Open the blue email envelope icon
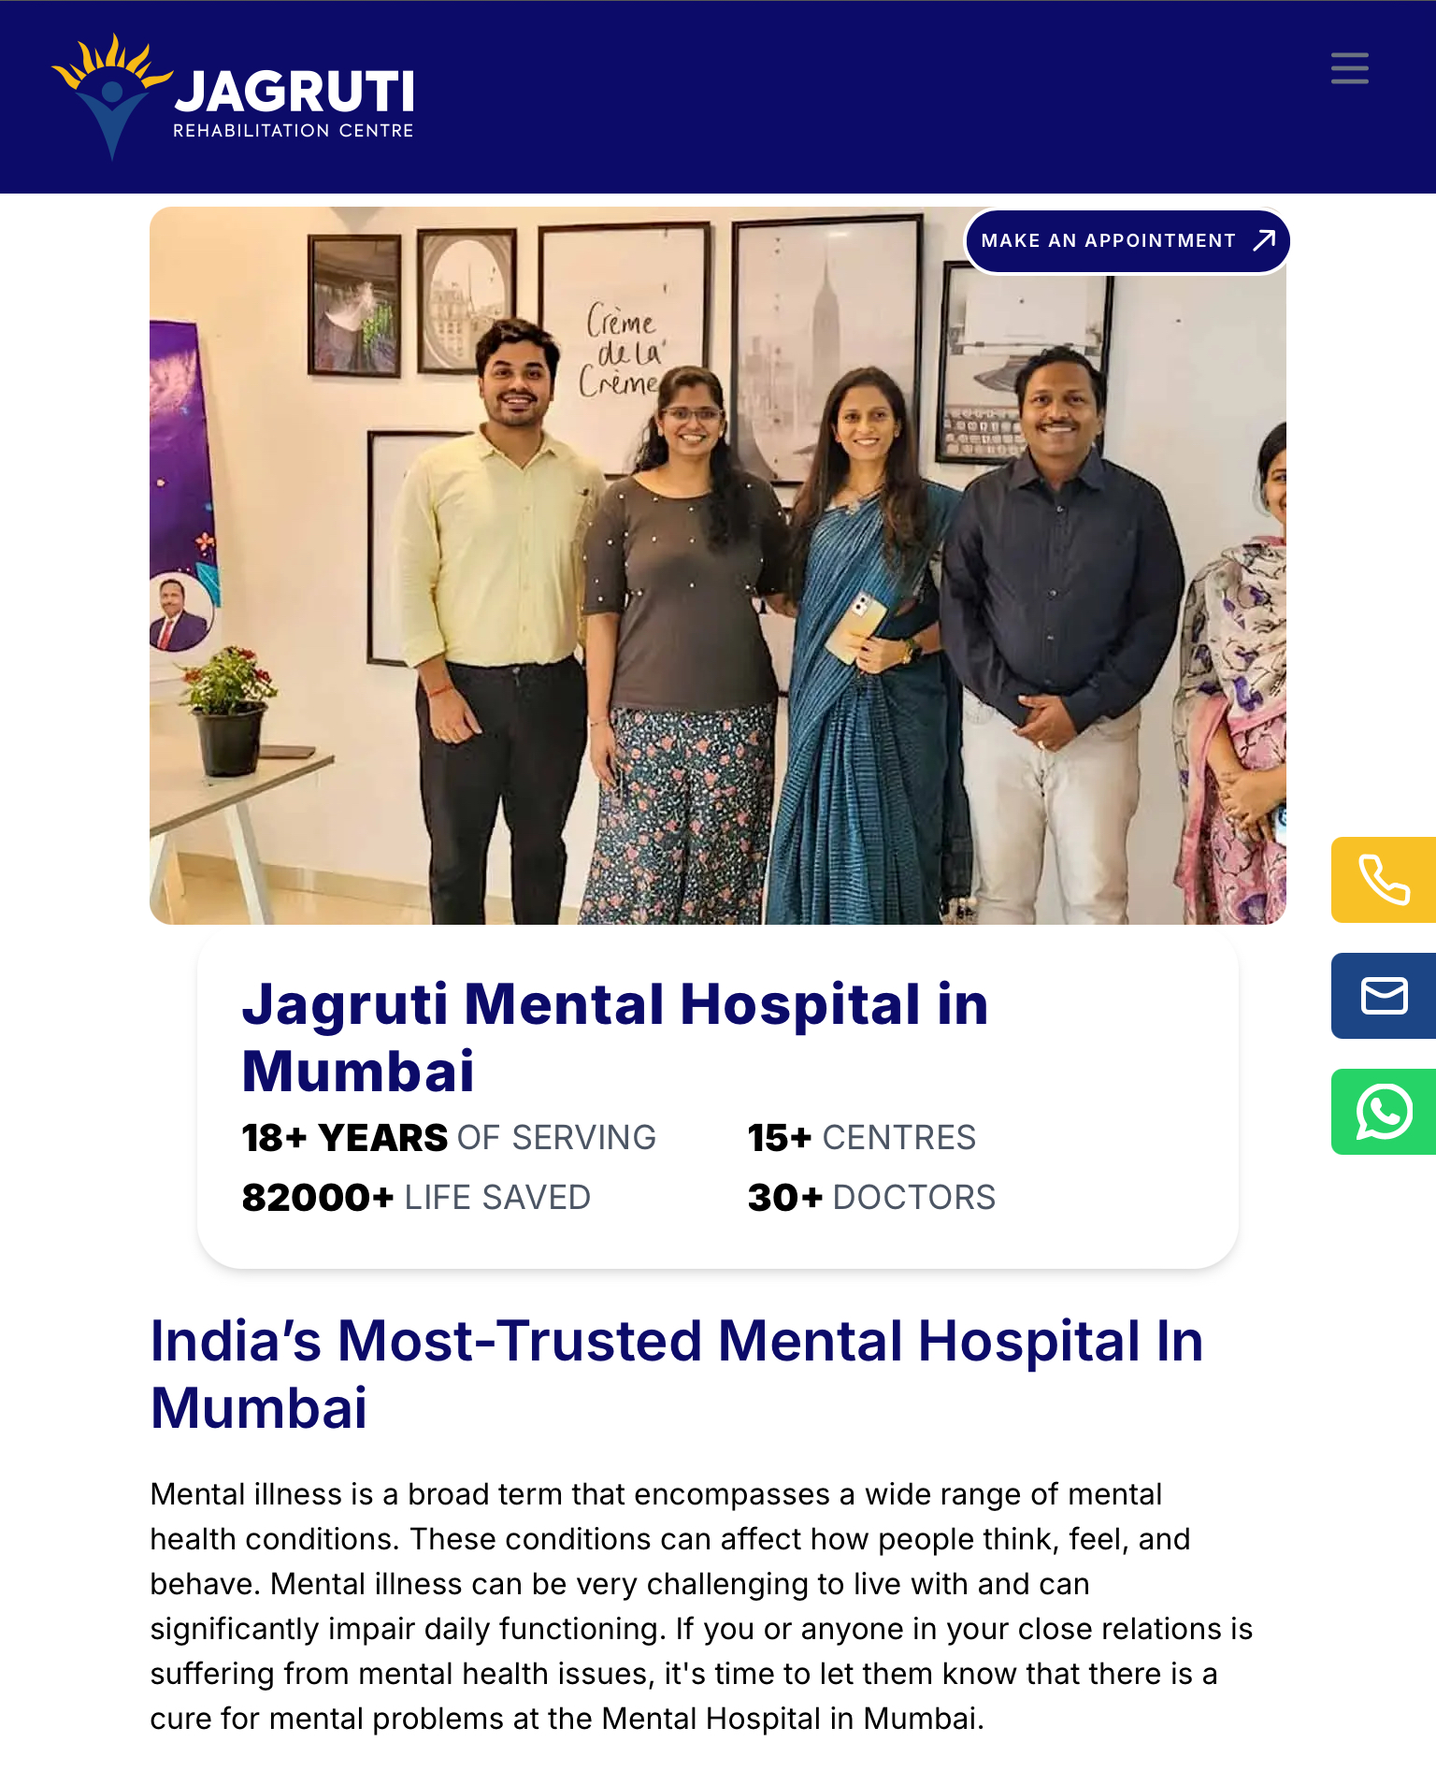This screenshot has width=1436, height=1785. (x=1384, y=996)
